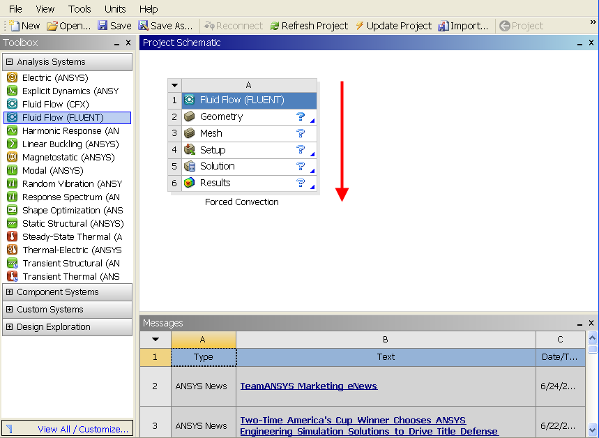Select Fluid Flow (FLUENT) toolbox icon
This screenshot has width=599, height=438.
13,117
